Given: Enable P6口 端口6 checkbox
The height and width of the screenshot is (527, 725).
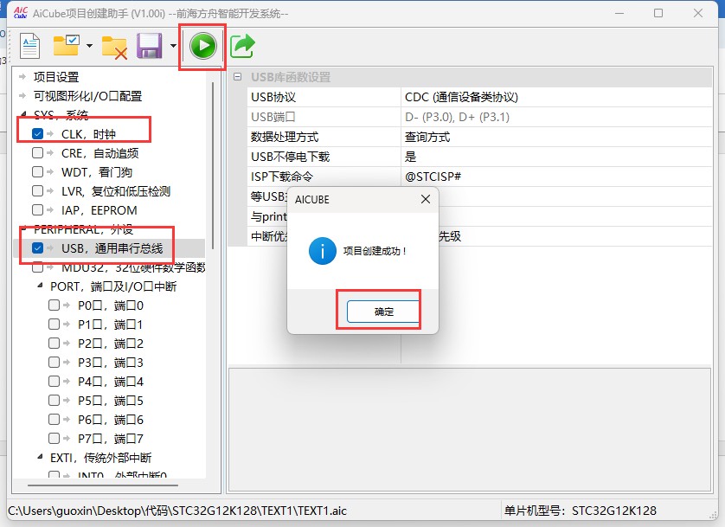Looking at the screenshot, I should [55, 420].
